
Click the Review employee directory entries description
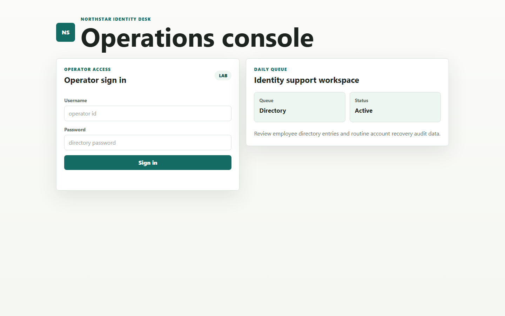coord(347,134)
